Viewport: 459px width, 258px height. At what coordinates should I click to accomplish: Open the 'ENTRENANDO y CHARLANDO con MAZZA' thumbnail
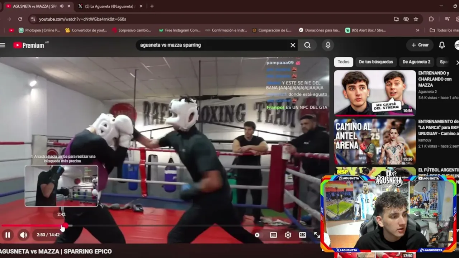pyautogui.click(x=375, y=93)
